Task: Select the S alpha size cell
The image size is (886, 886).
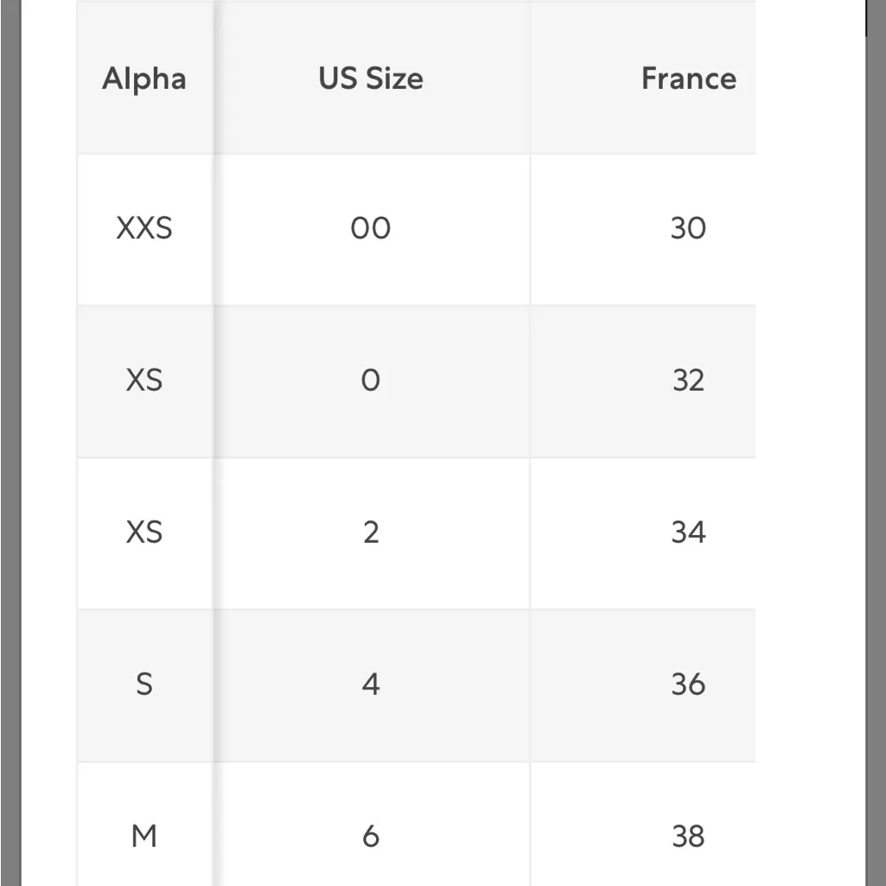Action: pyautogui.click(x=143, y=685)
